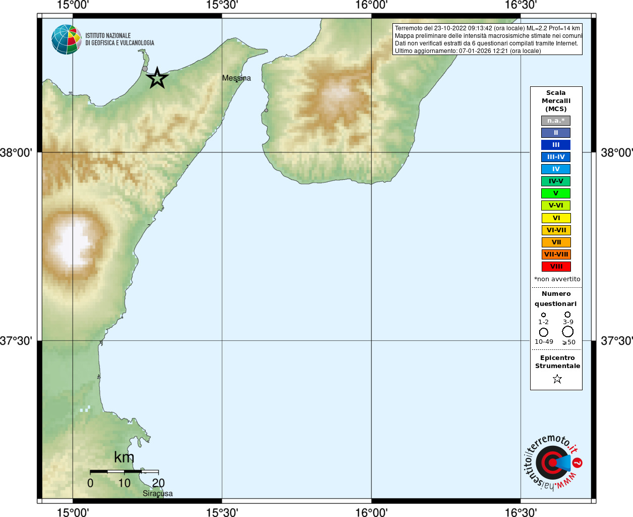Click the orange VII-VIII intensity swatch
This screenshot has width=633, height=517.
coord(556,254)
